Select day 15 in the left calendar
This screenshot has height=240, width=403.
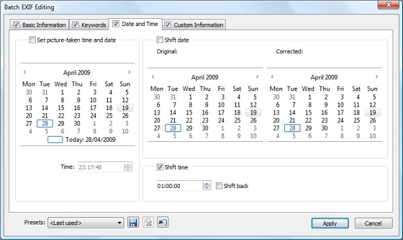61,108
